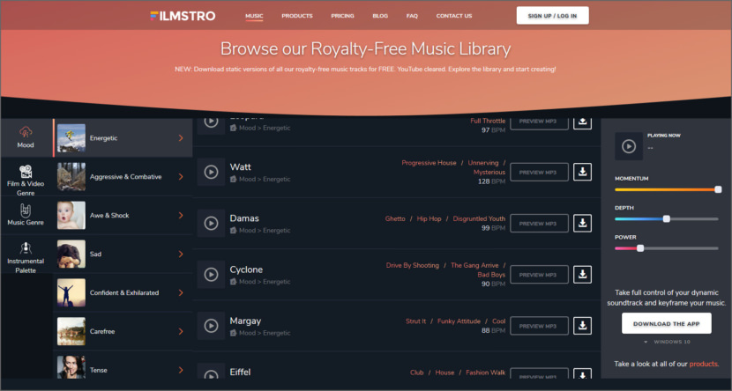Start playback in the Playing Now panel
Screen dimensions: 732x391
(628, 146)
